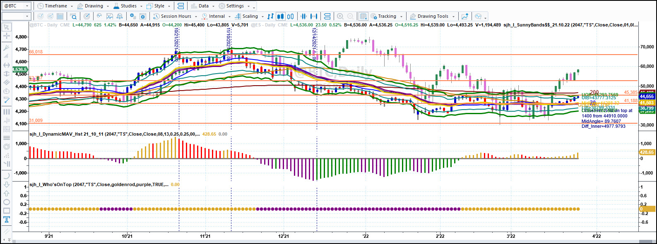Click the empty combo box below the symbol field

[x=16, y=17]
